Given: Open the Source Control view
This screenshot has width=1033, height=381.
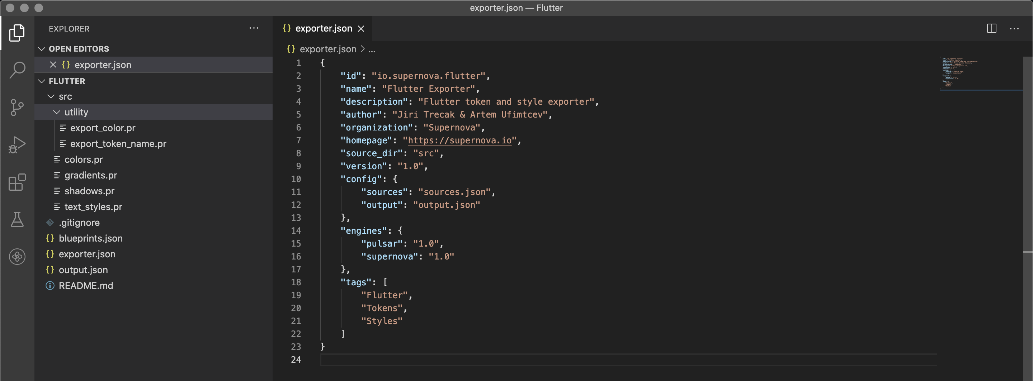Looking at the screenshot, I should tap(17, 108).
